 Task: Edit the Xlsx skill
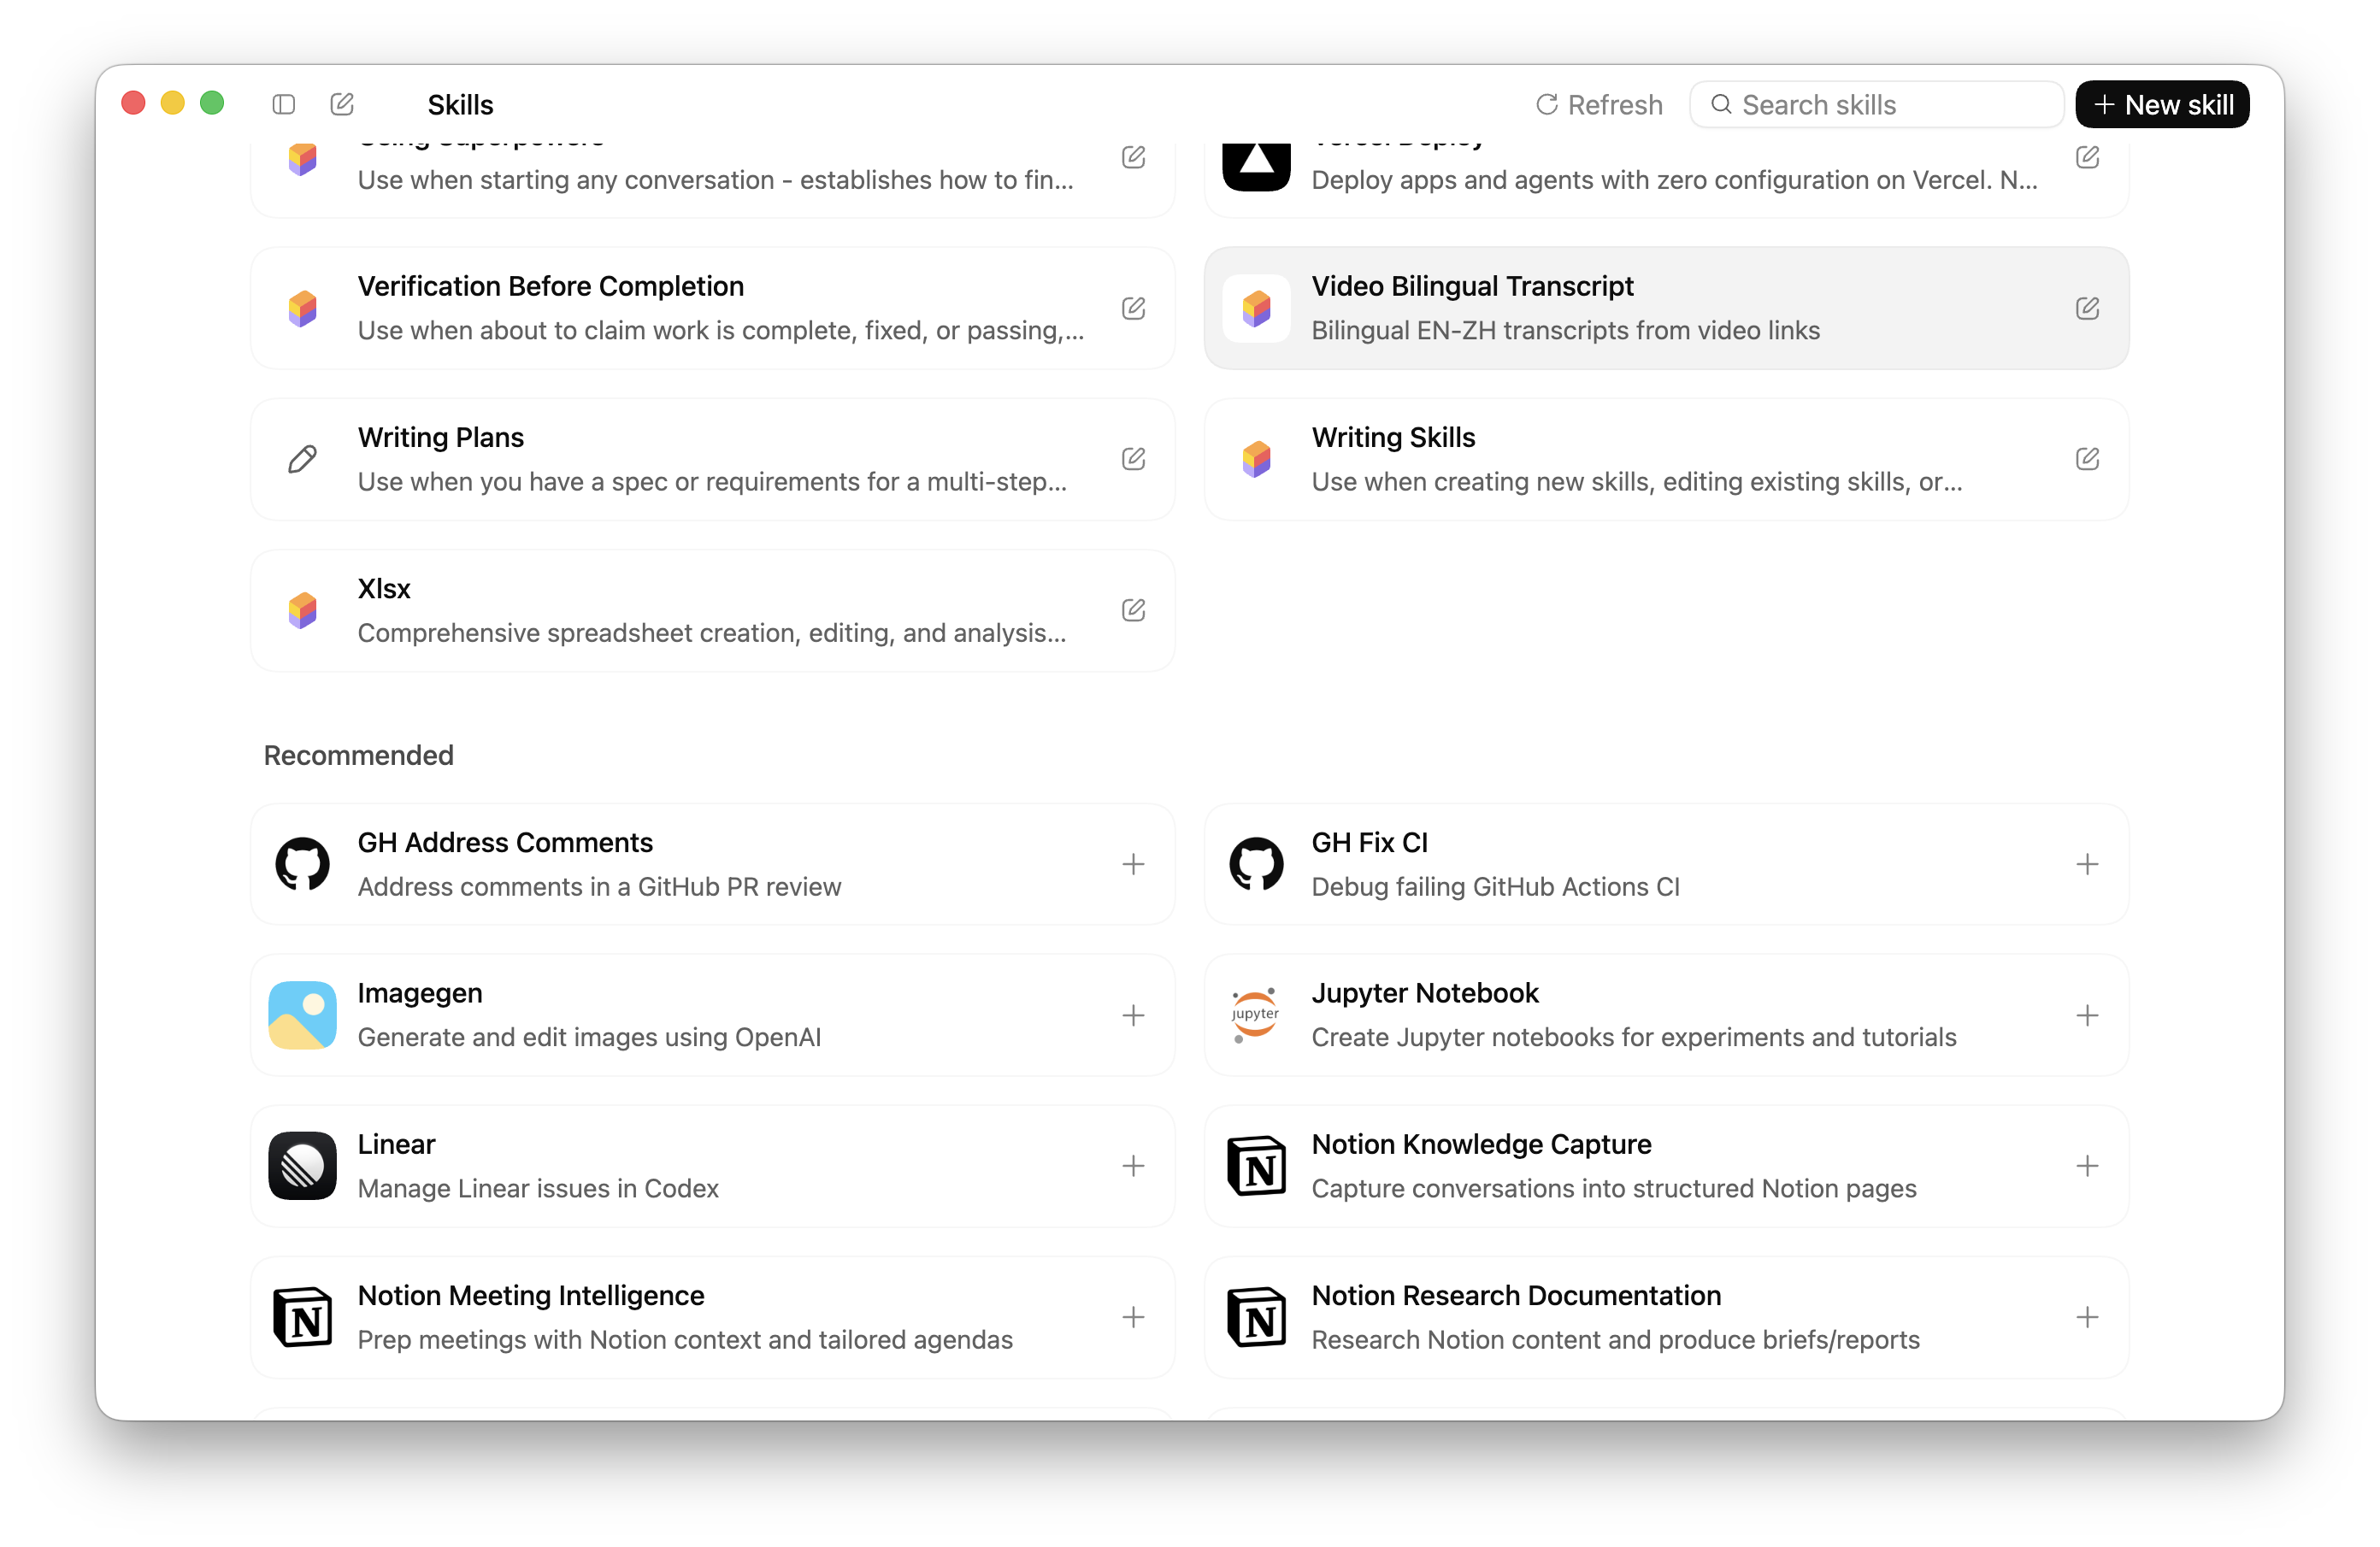click(x=1133, y=610)
